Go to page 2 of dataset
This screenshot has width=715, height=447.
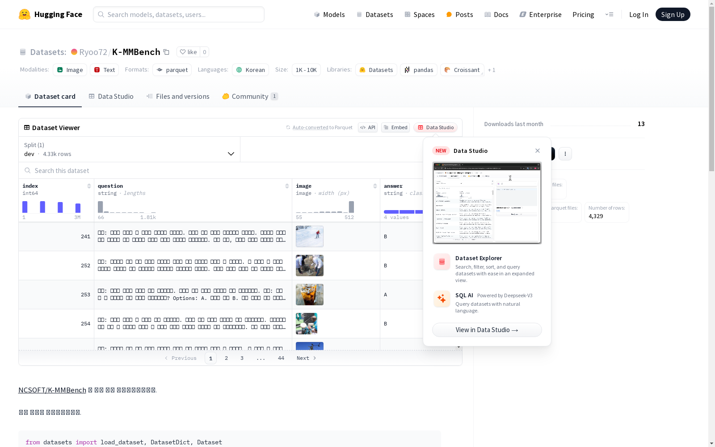[x=227, y=358]
